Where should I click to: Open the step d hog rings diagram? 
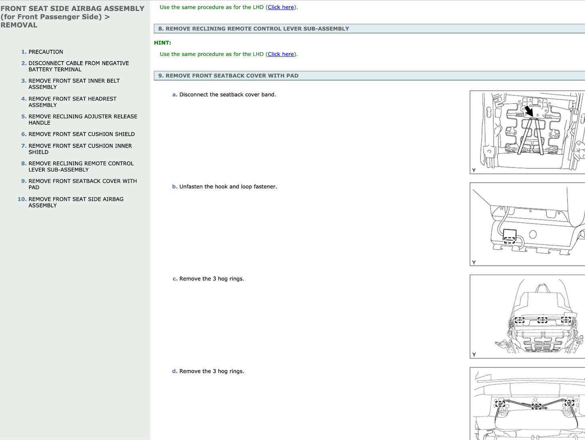pyautogui.click(x=527, y=404)
